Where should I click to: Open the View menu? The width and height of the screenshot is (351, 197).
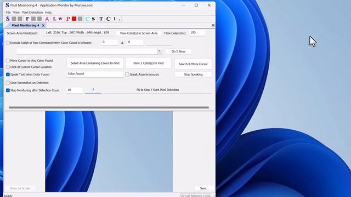pyautogui.click(x=16, y=13)
